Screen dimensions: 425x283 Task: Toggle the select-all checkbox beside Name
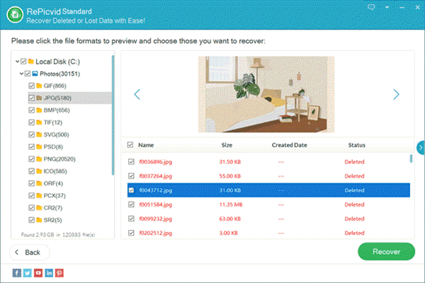(130, 145)
